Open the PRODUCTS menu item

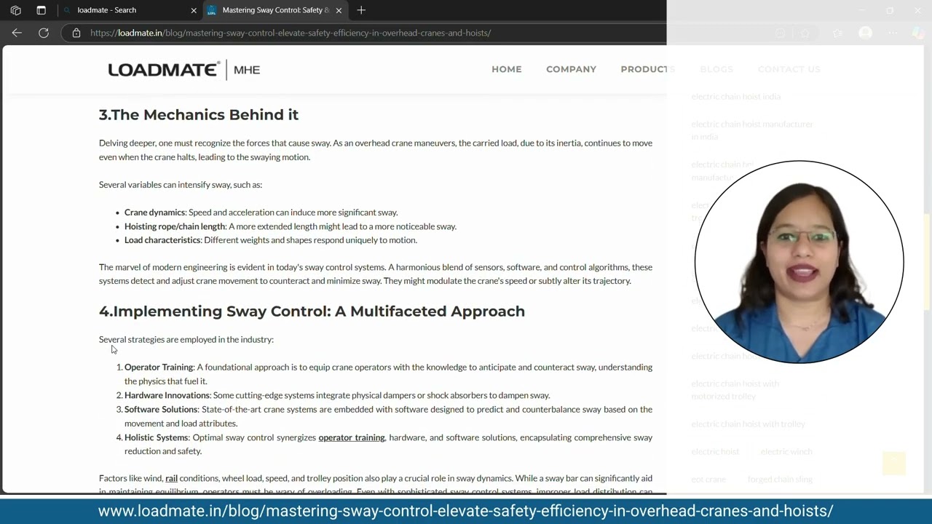(648, 69)
